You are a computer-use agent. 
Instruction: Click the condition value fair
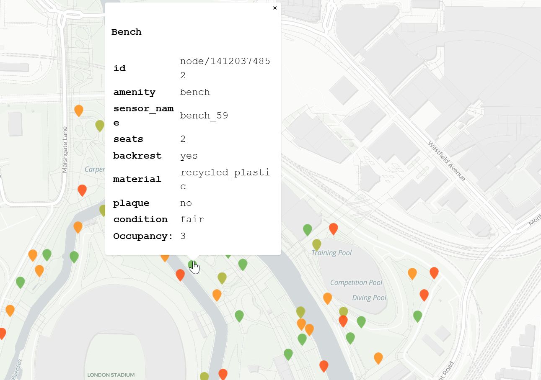192,219
